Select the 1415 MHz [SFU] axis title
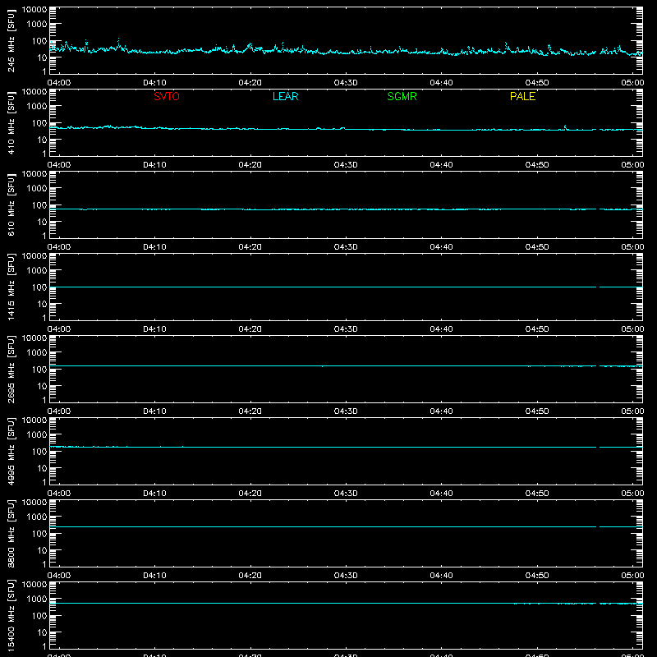 [x=11, y=287]
